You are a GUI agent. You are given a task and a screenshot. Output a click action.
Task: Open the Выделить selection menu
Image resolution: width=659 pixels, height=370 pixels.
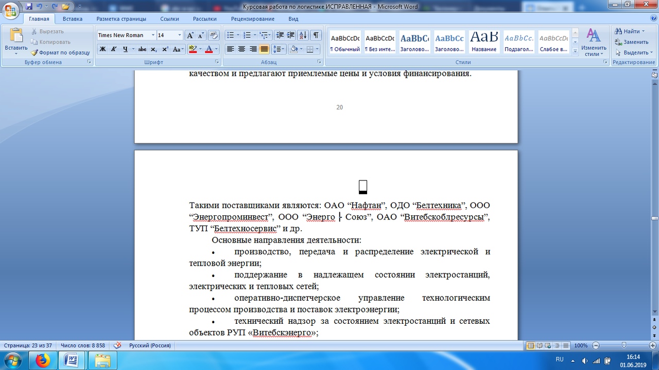(634, 52)
